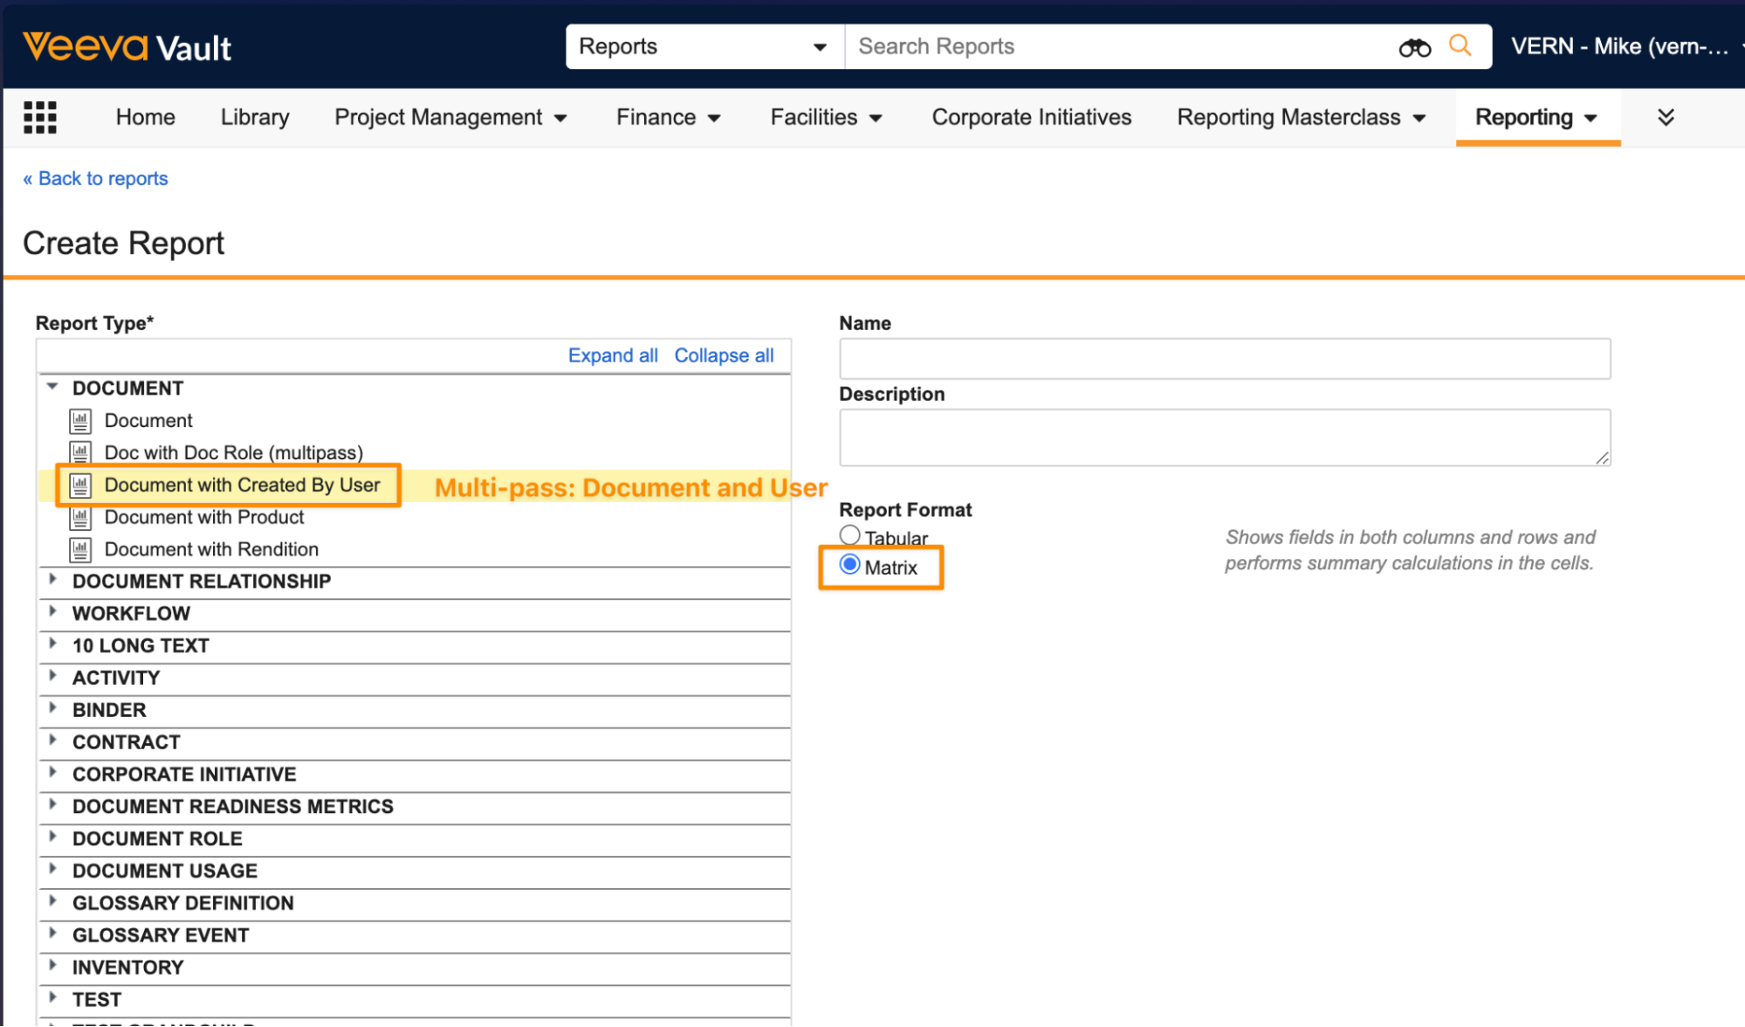Image resolution: width=1745 pixels, height=1027 pixels.
Task: Click the Expand all link
Action: point(613,355)
